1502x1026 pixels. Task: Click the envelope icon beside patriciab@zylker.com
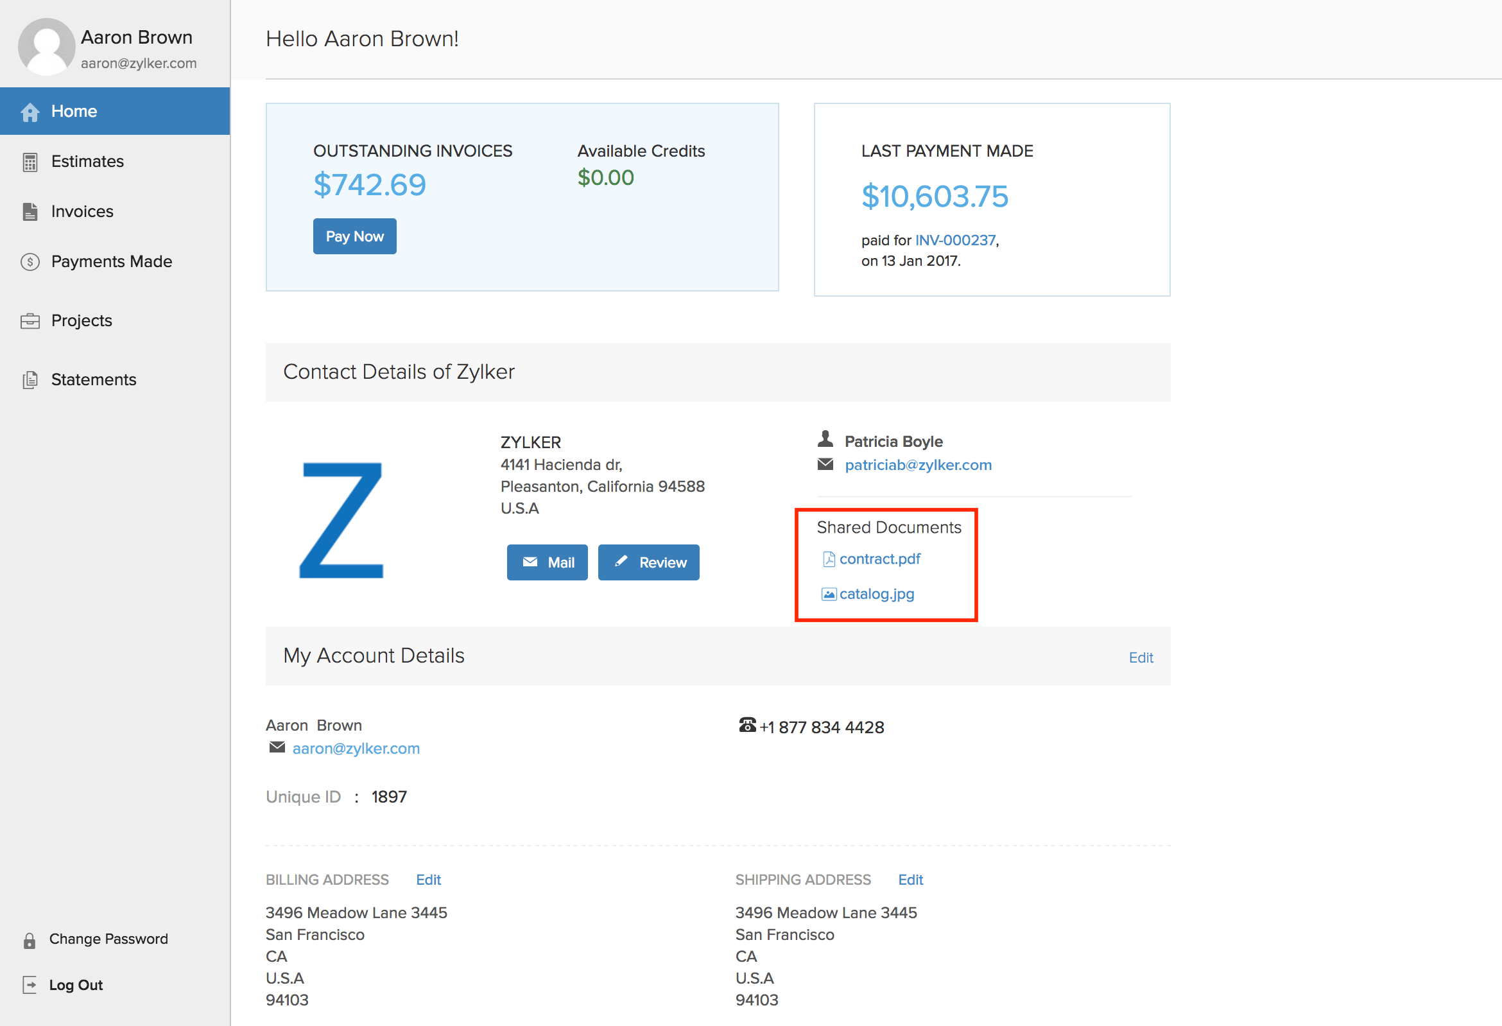(x=825, y=465)
